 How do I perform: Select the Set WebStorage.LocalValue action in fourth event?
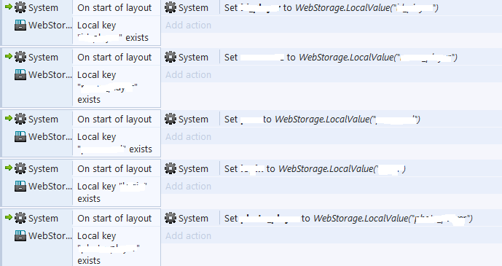[315, 168]
